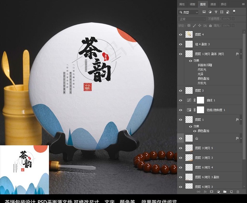Filter layers by pixel layer type
The height and width of the screenshot is (203, 247).
204,12
